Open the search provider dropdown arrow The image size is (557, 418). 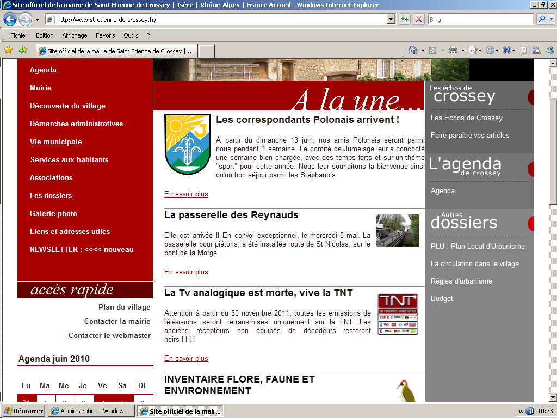tap(552, 20)
